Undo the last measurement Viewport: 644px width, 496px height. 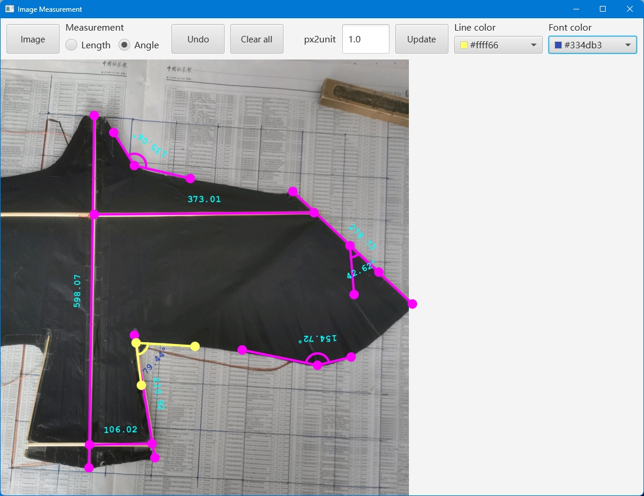click(198, 39)
